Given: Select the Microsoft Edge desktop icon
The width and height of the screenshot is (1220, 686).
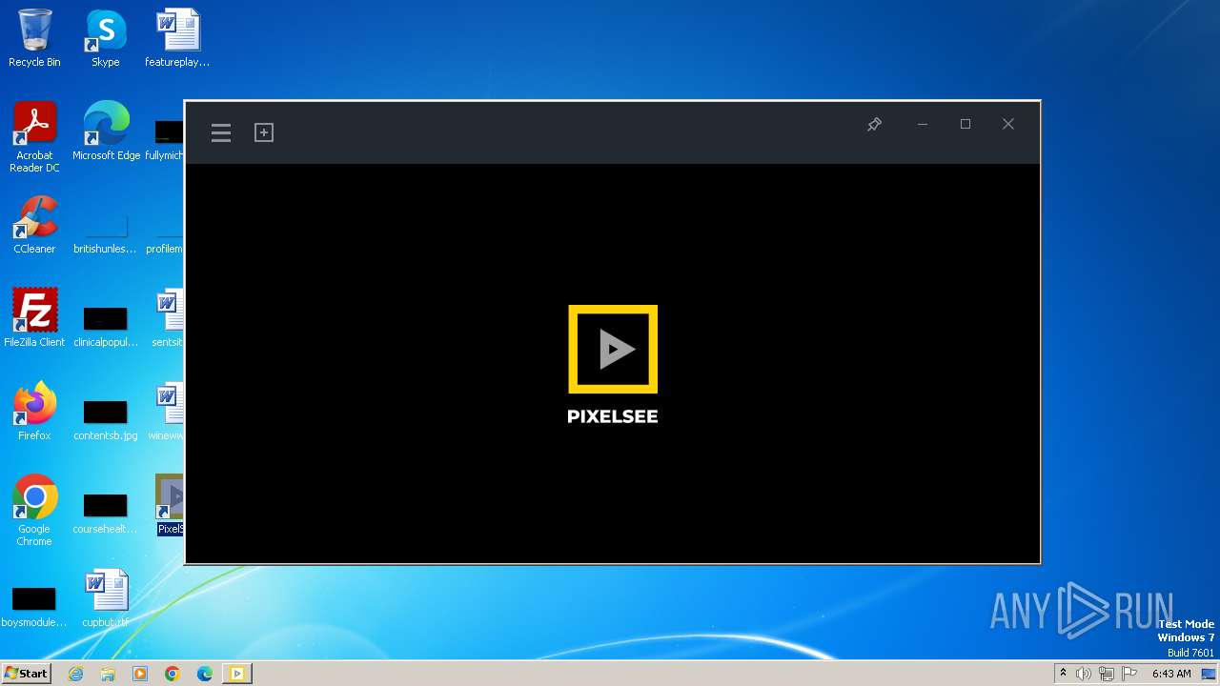Looking at the screenshot, I should point(106,131).
